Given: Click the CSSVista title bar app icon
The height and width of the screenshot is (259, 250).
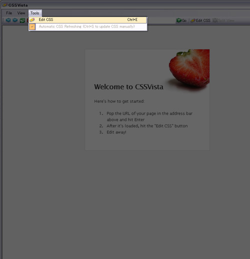Looking at the screenshot, I should tap(5, 5).
